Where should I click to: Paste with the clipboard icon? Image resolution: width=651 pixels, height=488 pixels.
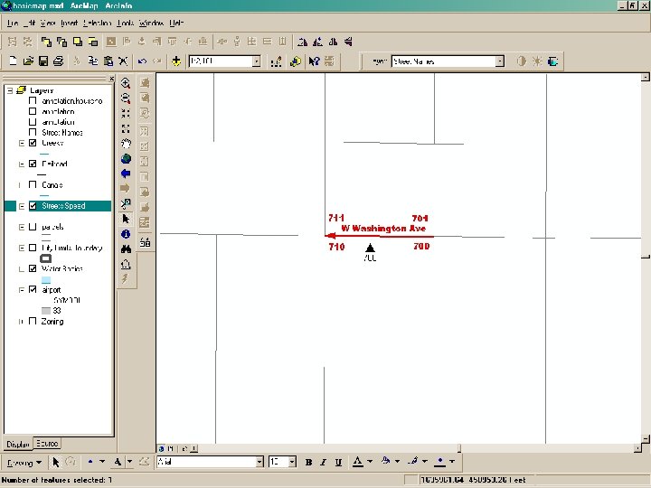tap(108, 61)
